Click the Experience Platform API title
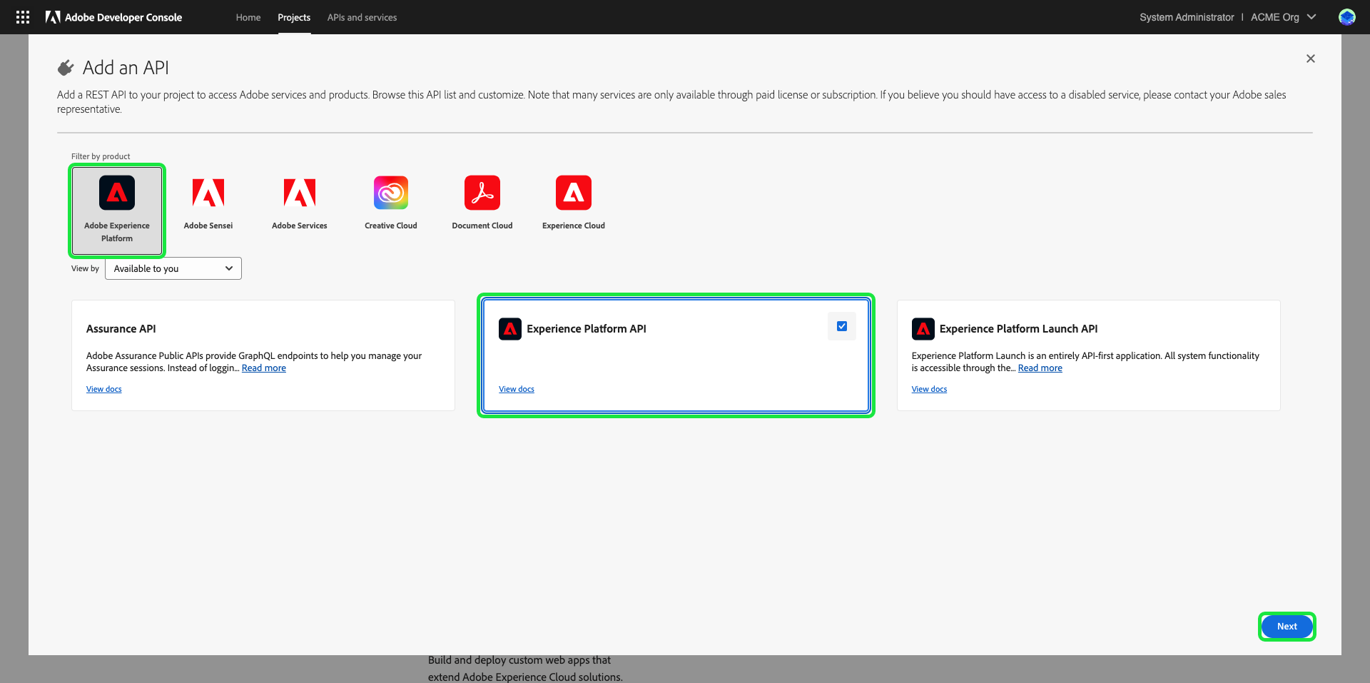This screenshot has height=683, width=1370. click(587, 329)
